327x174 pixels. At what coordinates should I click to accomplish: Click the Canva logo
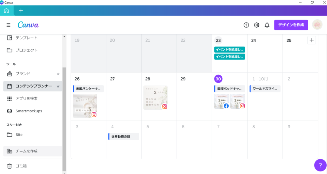(28, 25)
